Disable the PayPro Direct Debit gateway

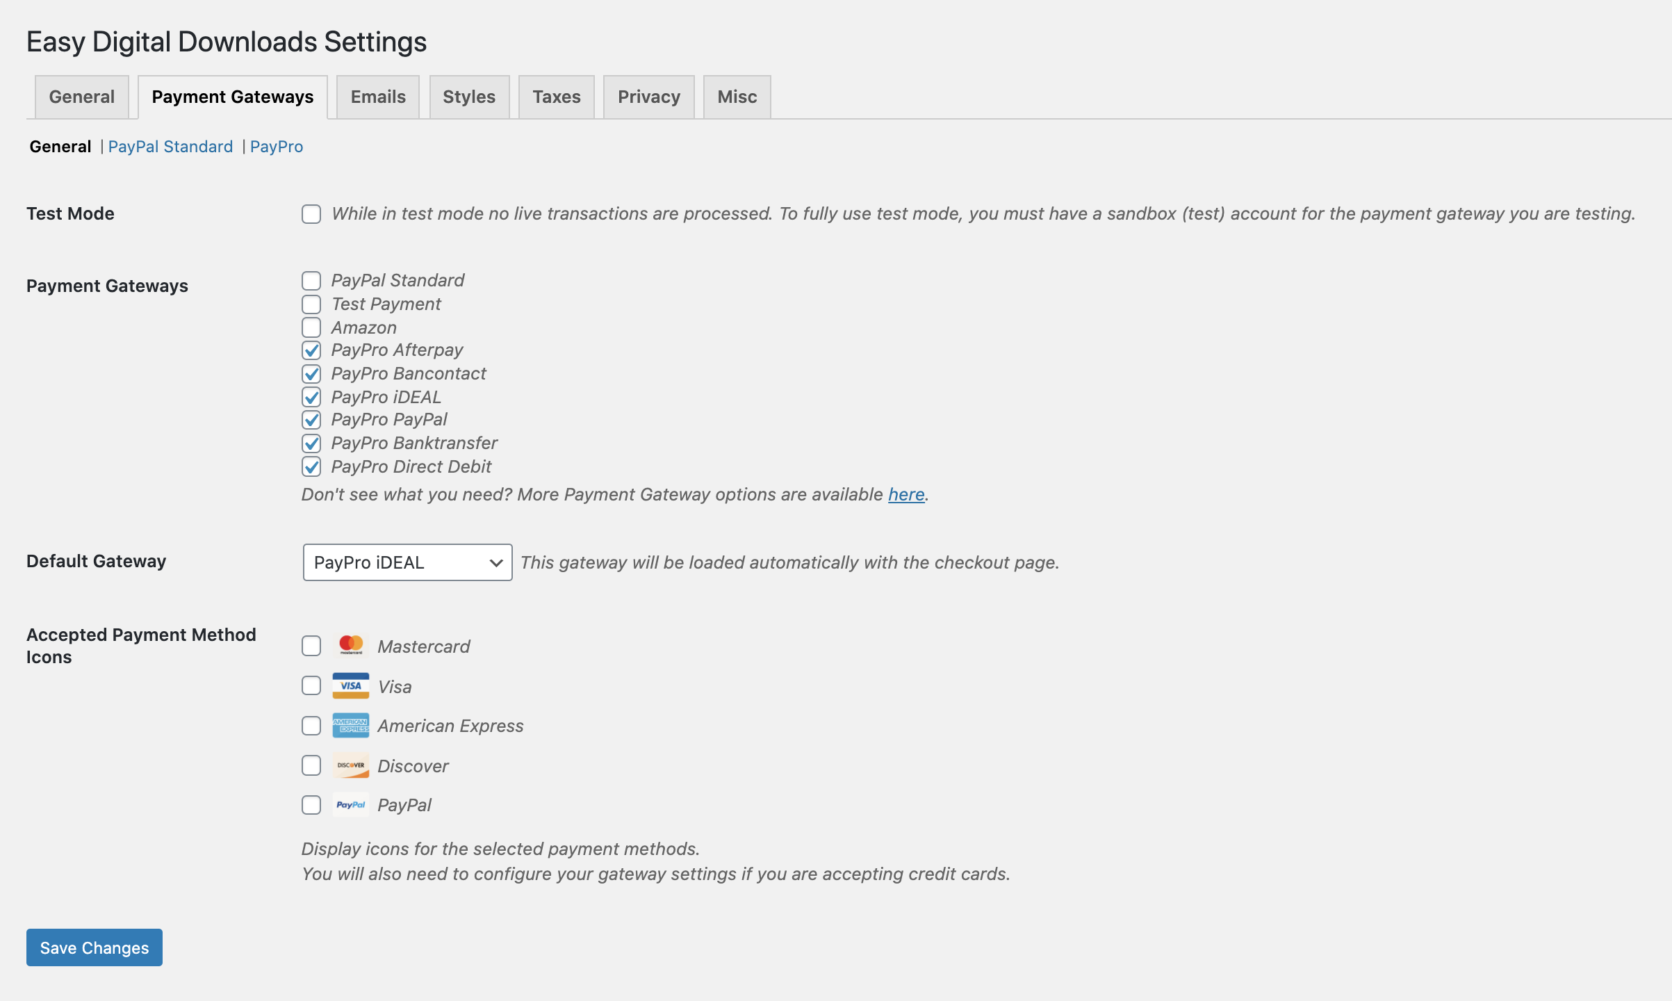click(311, 467)
